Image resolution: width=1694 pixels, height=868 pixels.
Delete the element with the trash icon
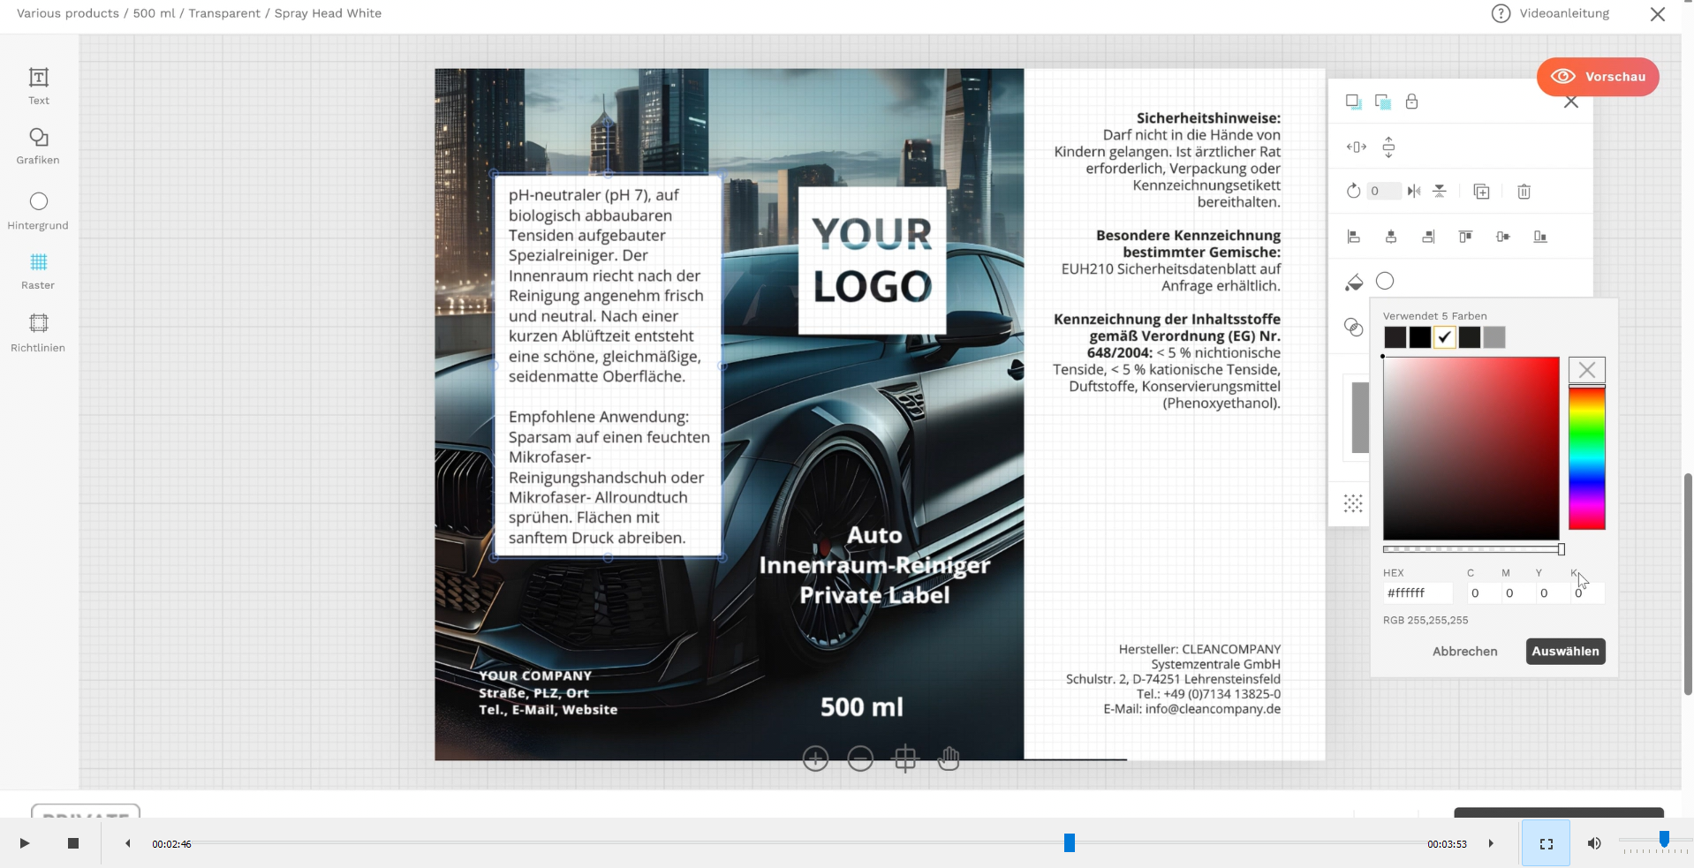click(1524, 192)
